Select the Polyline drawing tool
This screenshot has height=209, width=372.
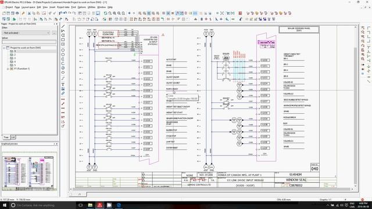63,31
